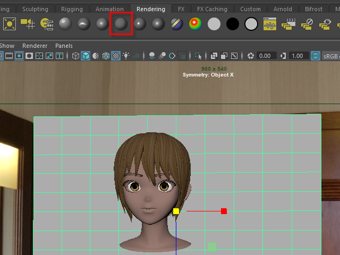Image resolution: width=340 pixels, height=255 pixels.
Task: Click the red-highlighted Lambert material icon
Action: tap(121, 24)
